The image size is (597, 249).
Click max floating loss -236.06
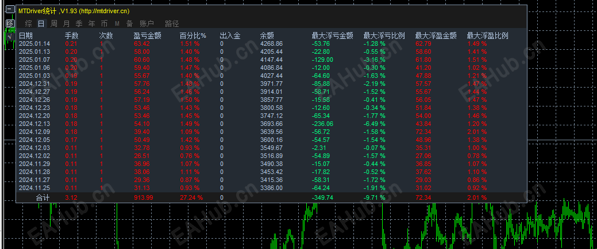tap(322, 124)
